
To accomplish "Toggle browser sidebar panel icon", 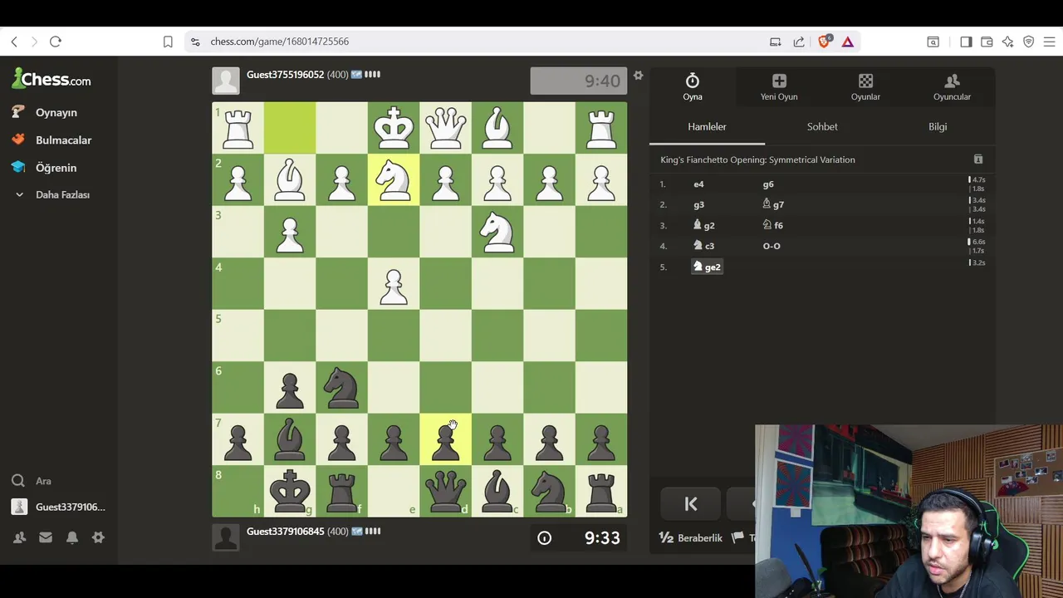I will coord(966,42).
